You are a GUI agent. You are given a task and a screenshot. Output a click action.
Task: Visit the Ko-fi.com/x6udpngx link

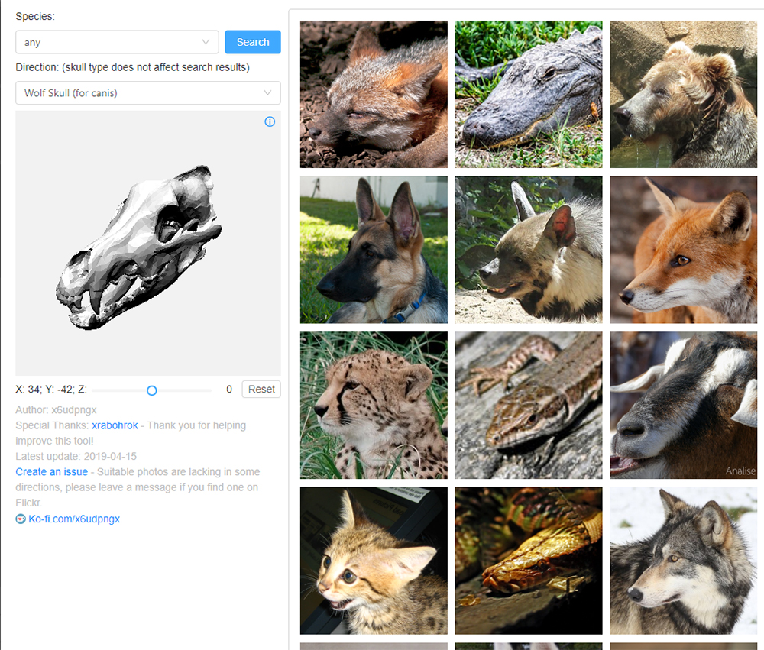click(x=74, y=519)
